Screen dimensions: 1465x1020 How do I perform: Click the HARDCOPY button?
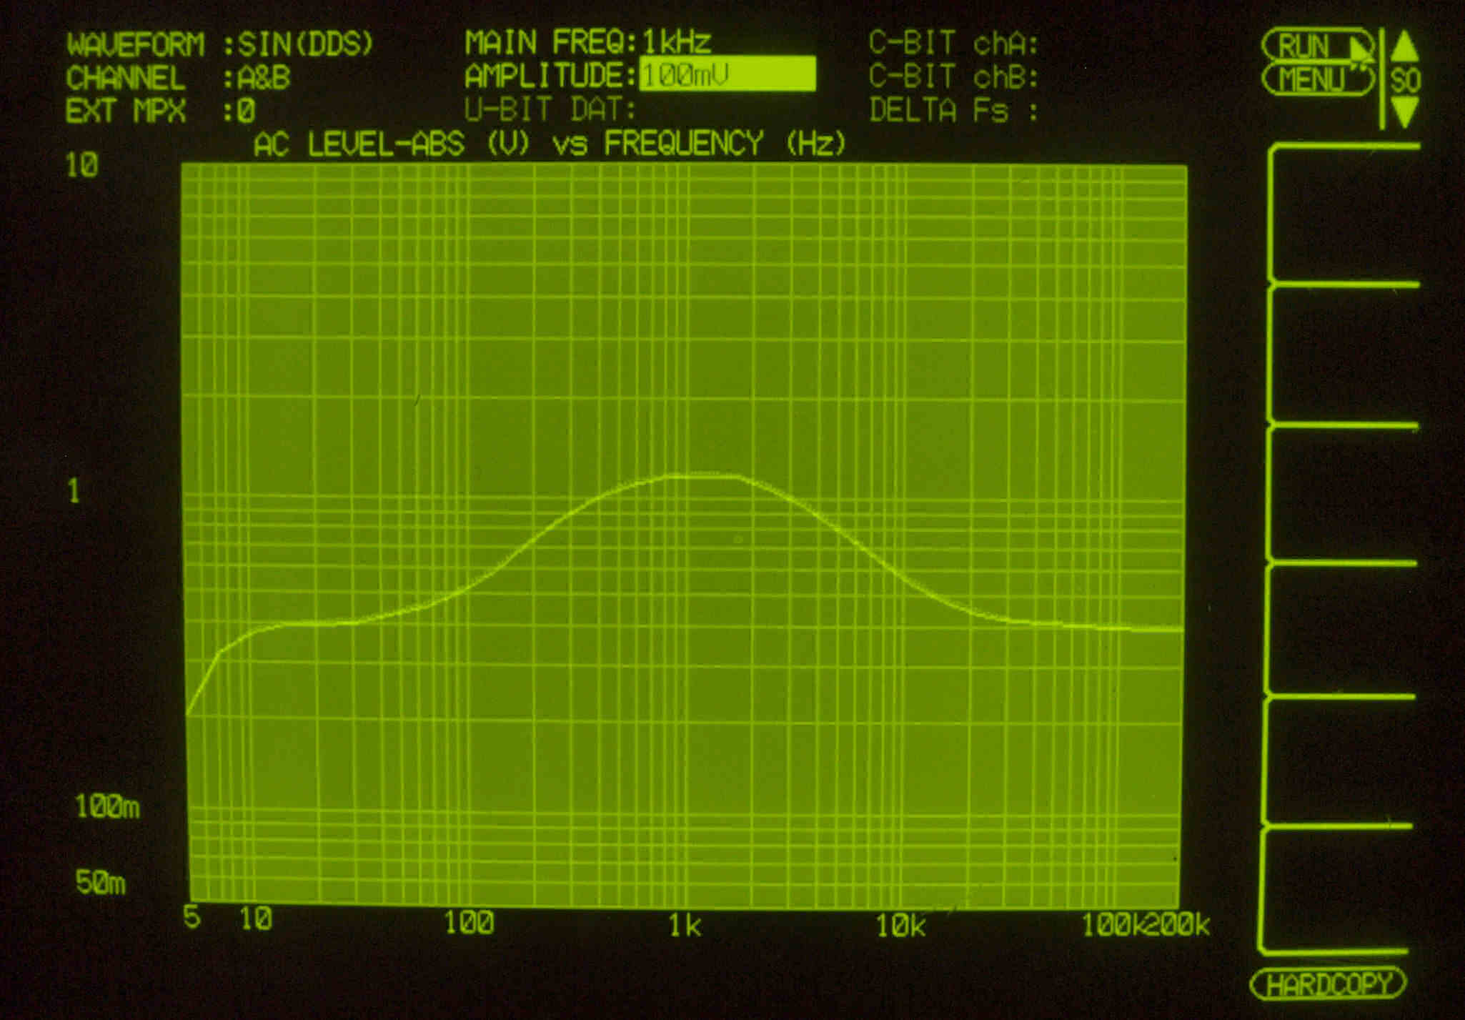click(1329, 985)
